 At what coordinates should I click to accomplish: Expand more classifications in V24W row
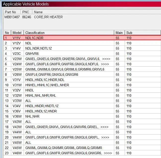pos(105,64)
